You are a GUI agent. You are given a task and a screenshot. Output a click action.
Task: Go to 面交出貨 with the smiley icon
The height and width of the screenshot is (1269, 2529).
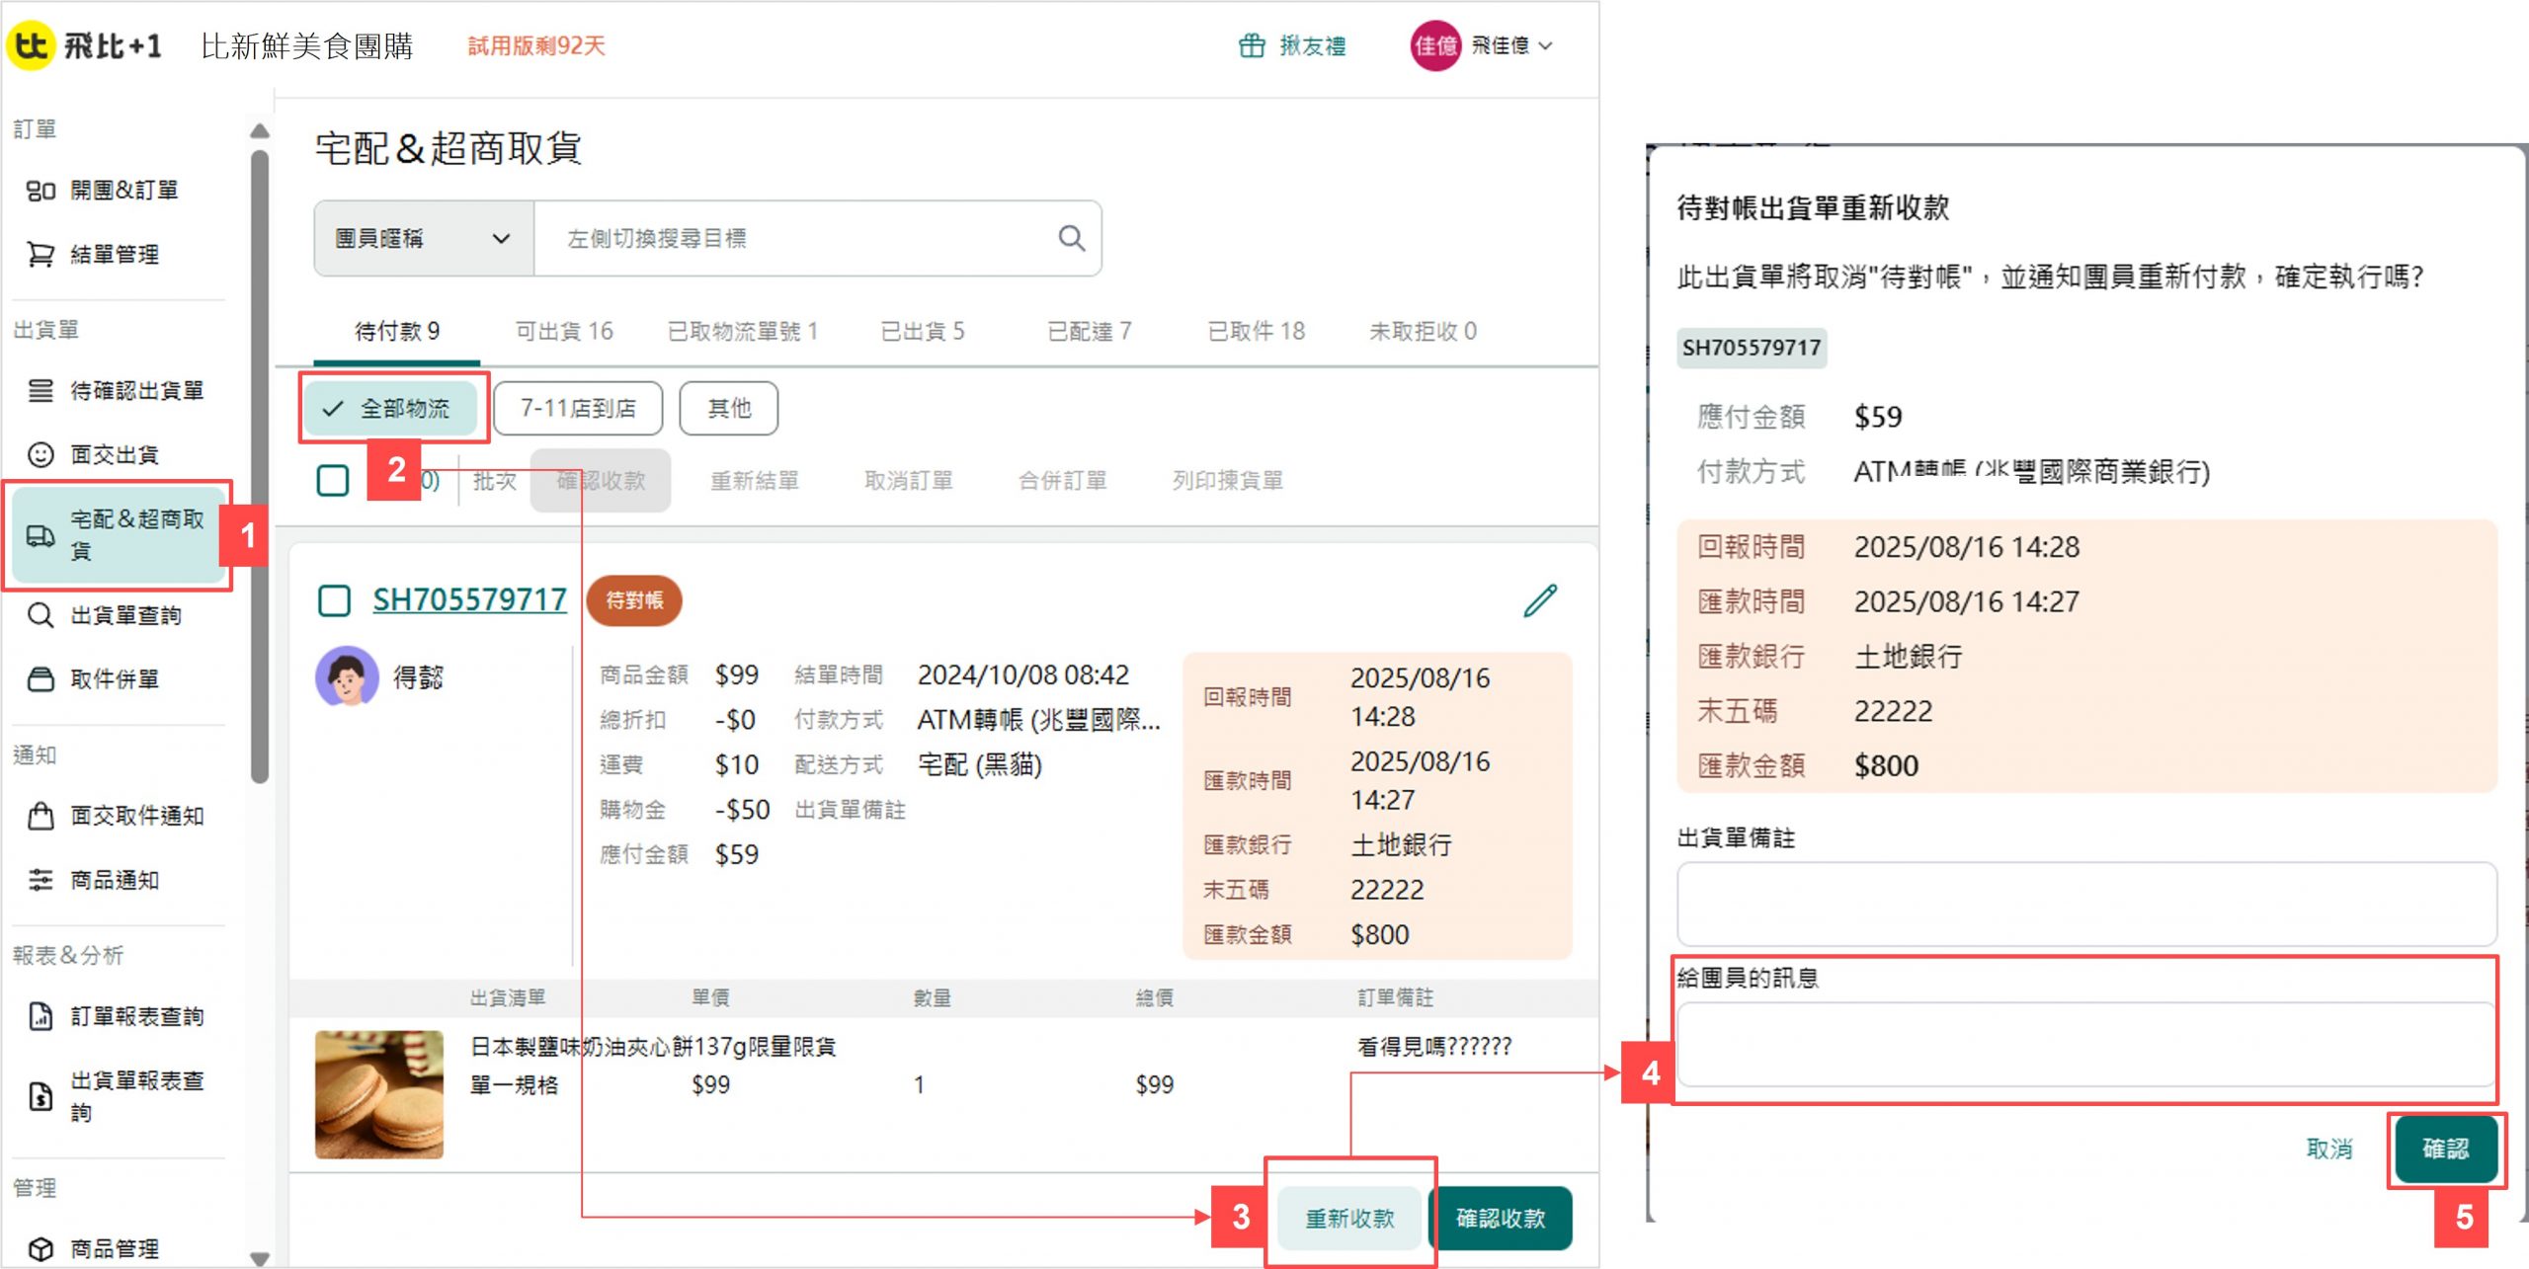(114, 455)
